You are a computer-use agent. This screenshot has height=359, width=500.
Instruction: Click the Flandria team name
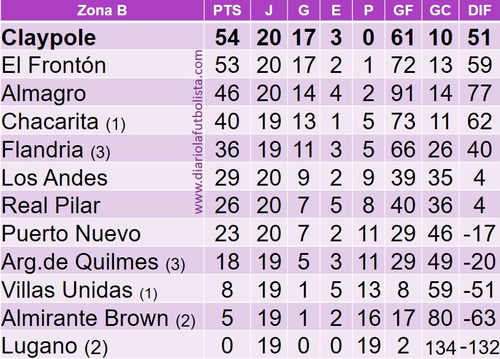click(x=43, y=150)
